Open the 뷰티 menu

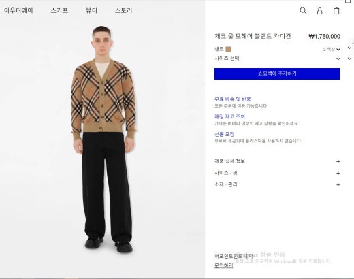pyautogui.click(x=92, y=10)
